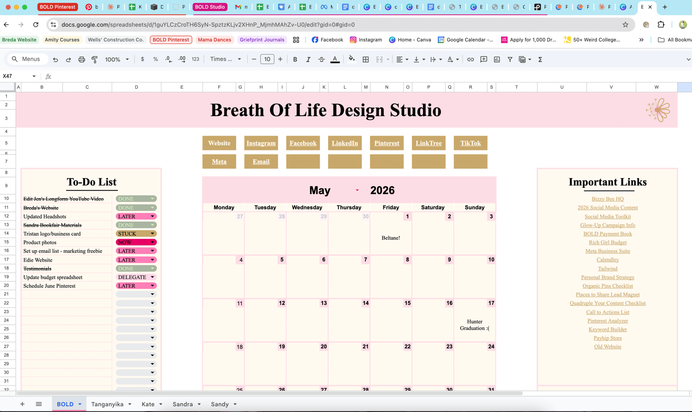
Task: Open the Borders tool
Action: click(366, 60)
